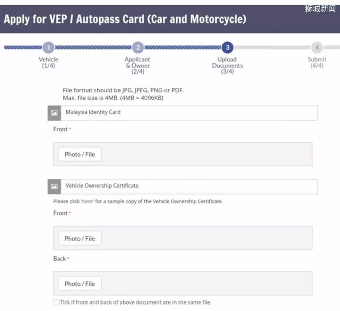Image resolution: width=340 pixels, height=311 pixels.
Task: Select step 4 Submit circle
Action: [x=317, y=47]
